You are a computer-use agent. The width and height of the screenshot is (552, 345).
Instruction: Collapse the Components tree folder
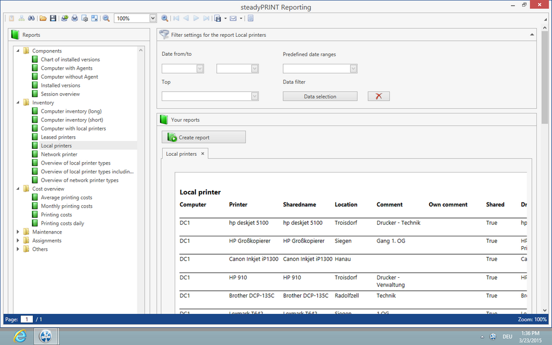(x=18, y=51)
